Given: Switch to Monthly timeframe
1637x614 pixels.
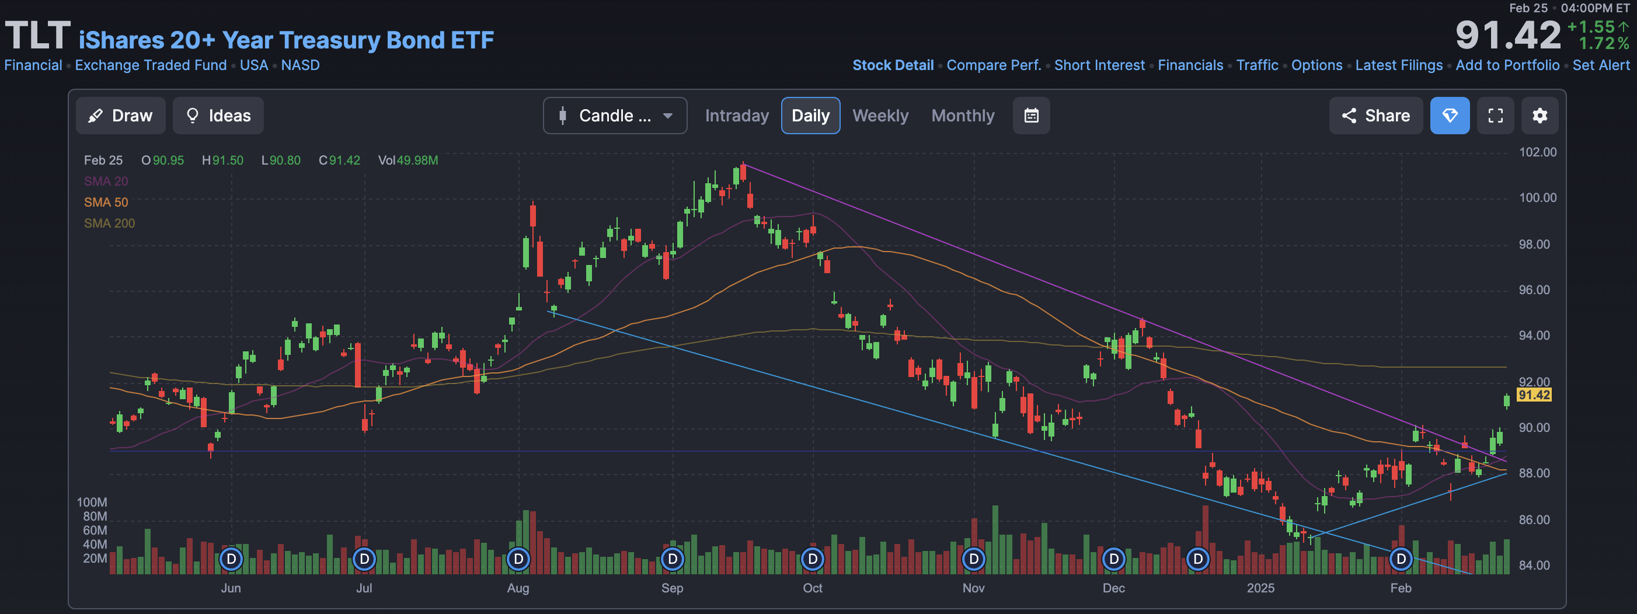Looking at the screenshot, I should click(x=963, y=116).
